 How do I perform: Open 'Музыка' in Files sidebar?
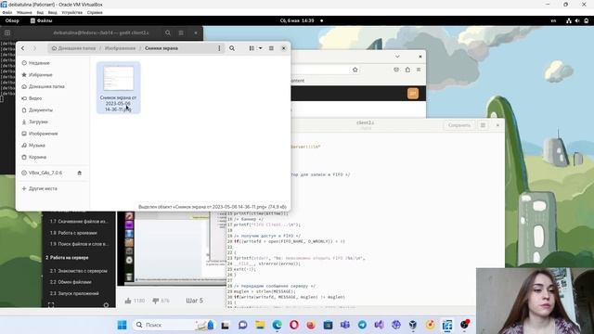tap(33, 145)
